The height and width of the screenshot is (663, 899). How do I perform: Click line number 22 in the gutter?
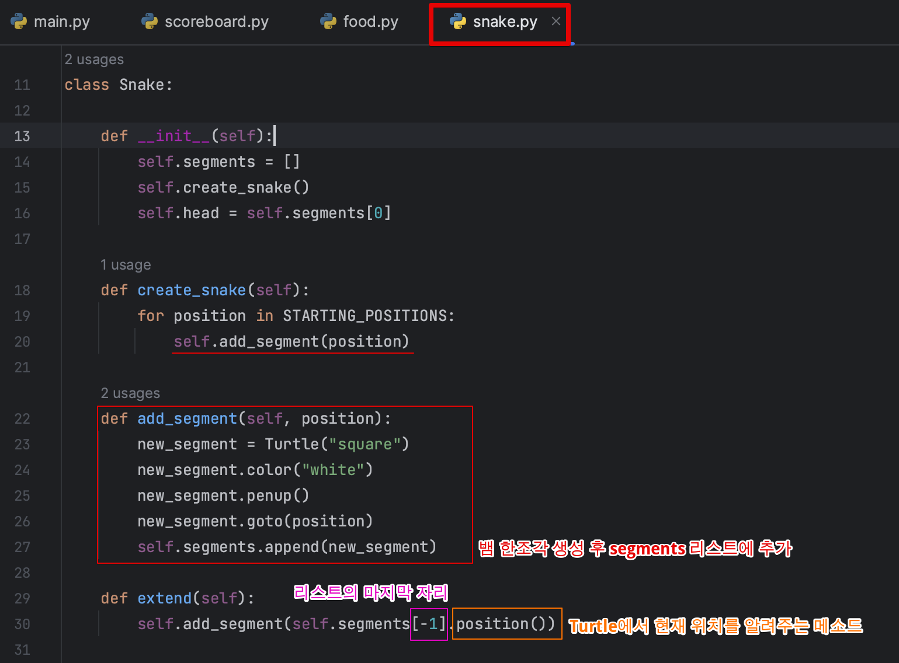[x=22, y=418]
